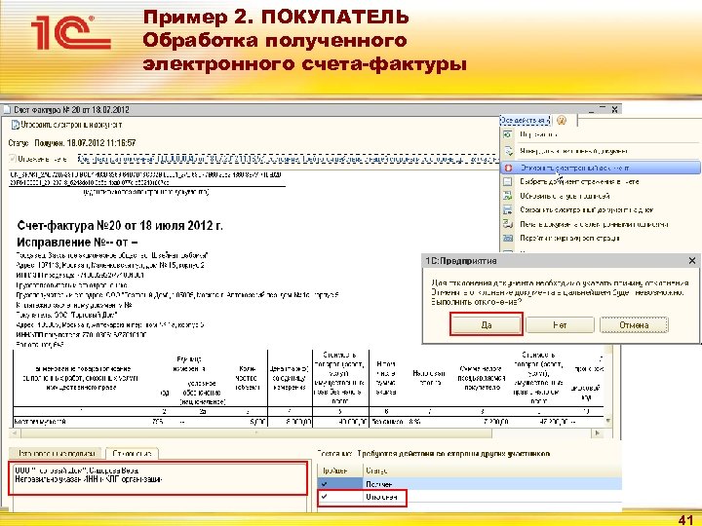Click the go to registration journal icon
The image size is (702, 526).
click(508, 238)
